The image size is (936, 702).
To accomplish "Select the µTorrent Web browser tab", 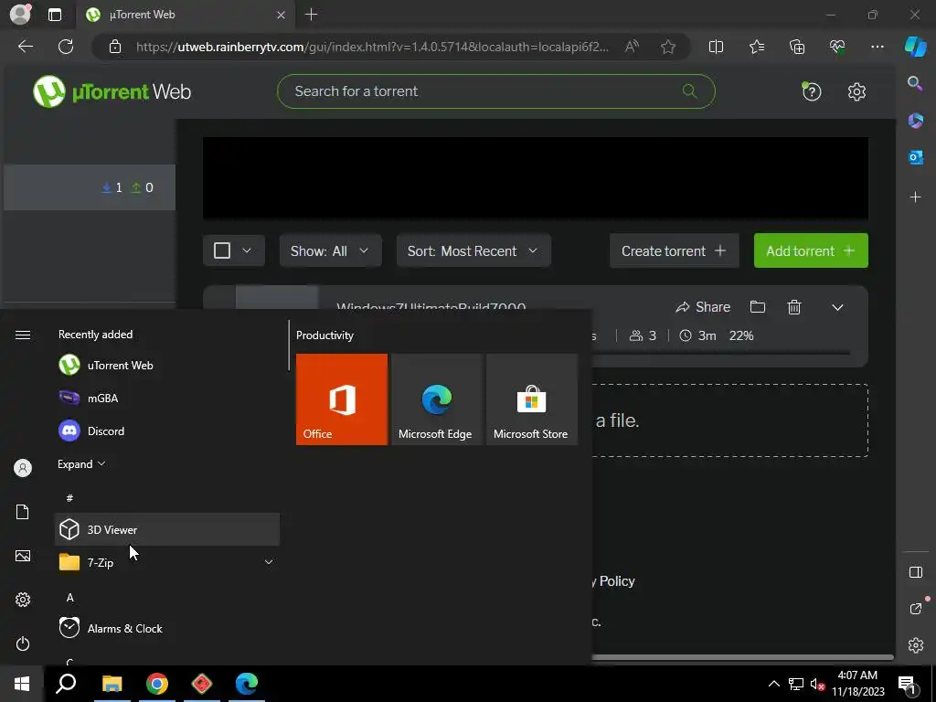I will [x=185, y=15].
